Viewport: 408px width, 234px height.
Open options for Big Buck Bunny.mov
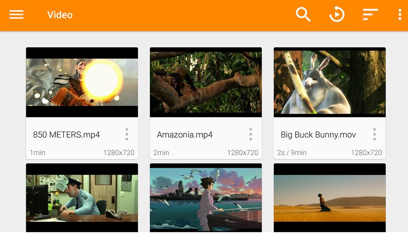point(374,134)
